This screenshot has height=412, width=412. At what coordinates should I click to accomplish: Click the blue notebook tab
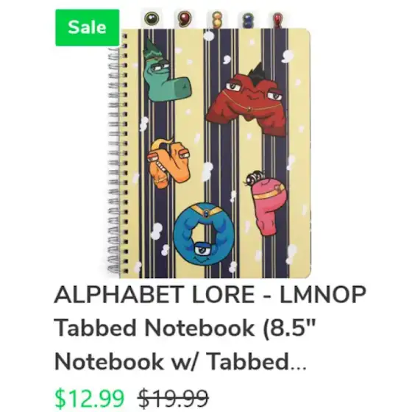(247, 21)
